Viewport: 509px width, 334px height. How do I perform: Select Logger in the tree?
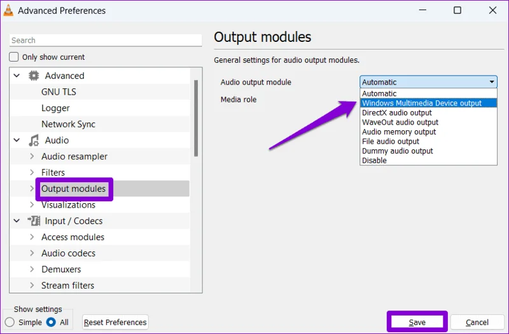tap(55, 108)
